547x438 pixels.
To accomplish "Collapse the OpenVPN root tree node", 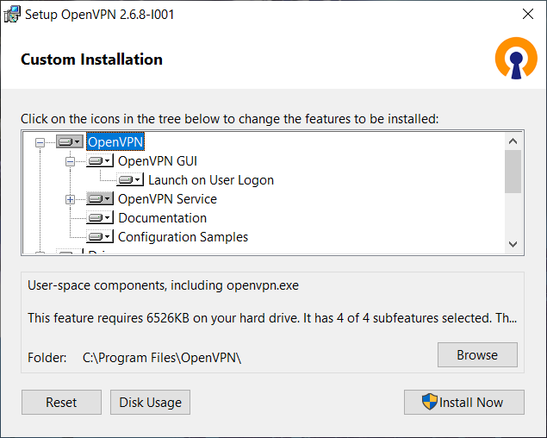I will click(x=40, y=142).
